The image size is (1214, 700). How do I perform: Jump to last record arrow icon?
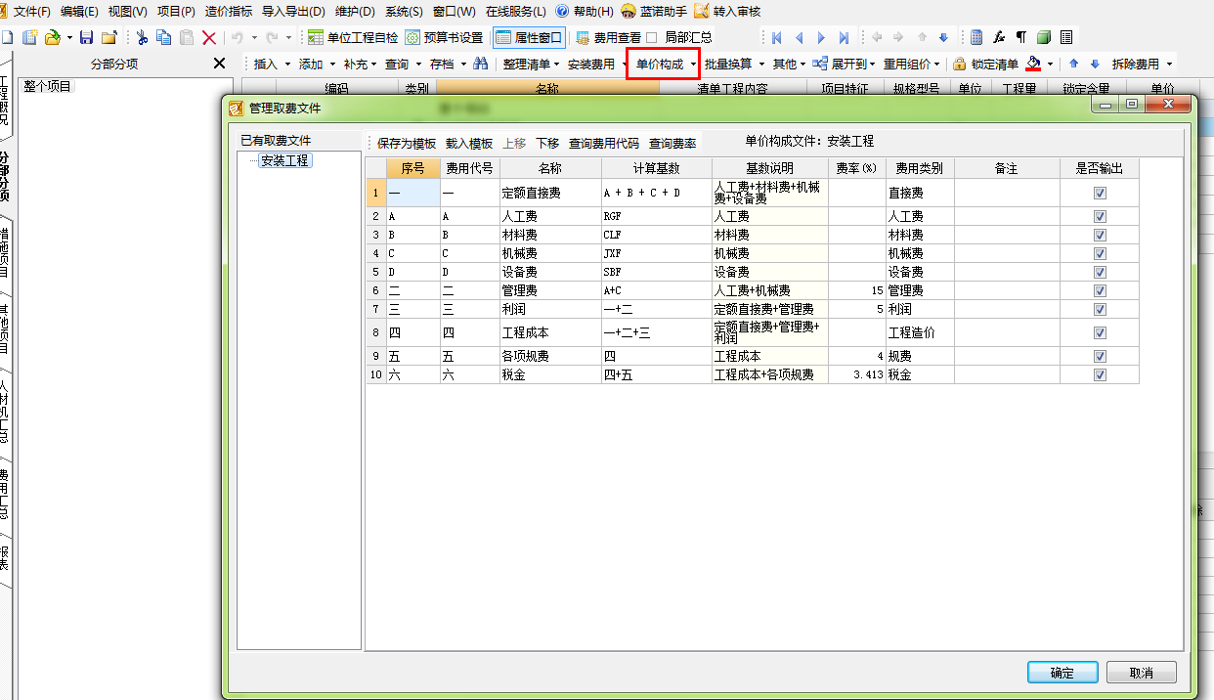pyautogui.click(x=844, y=37)
